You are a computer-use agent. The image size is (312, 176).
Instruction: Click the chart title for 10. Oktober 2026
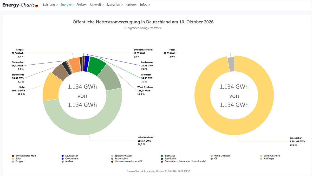pos(143,22)
